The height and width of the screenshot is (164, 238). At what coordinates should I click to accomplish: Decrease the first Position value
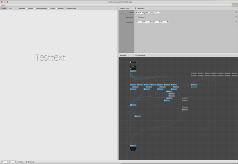click(x=137, y=22)
